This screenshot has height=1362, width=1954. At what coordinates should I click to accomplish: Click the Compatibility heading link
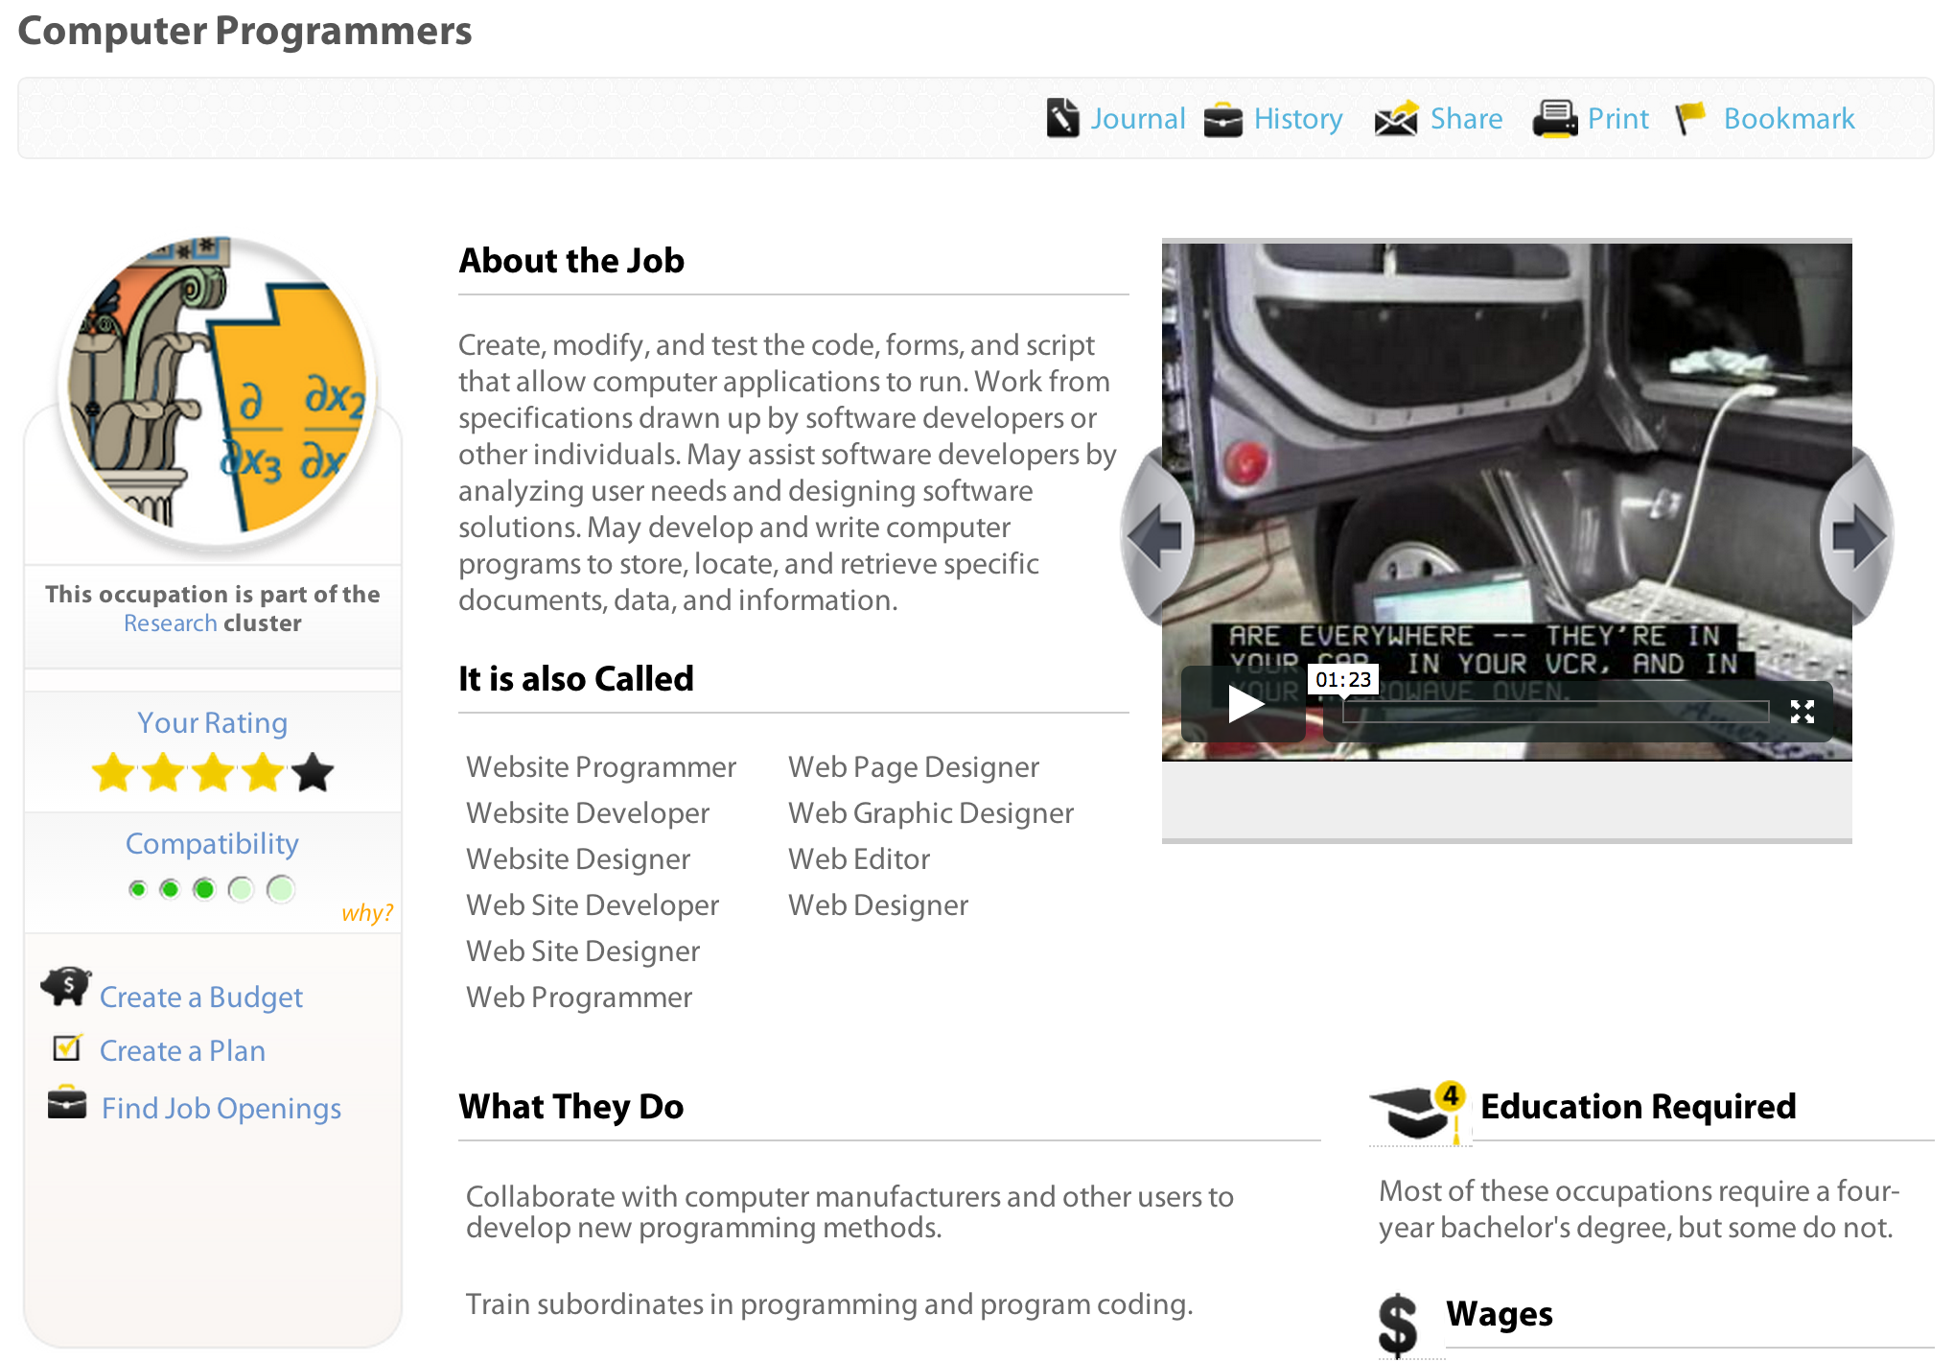point(212,843)
